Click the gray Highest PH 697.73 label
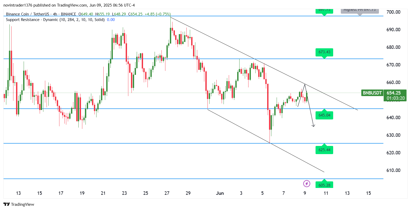411x210 pixels. pos(360,11)
